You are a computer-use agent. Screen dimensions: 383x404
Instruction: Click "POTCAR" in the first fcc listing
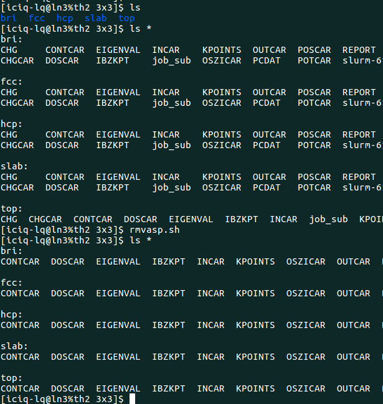pyautogui.click(x=314, y=103)
